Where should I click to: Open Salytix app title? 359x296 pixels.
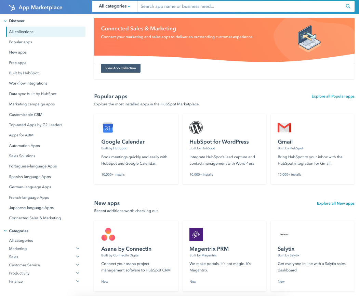286,249
